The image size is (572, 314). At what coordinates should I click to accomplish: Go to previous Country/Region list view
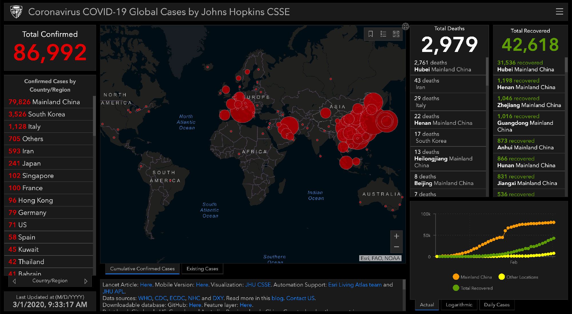(x=14, y=281)
